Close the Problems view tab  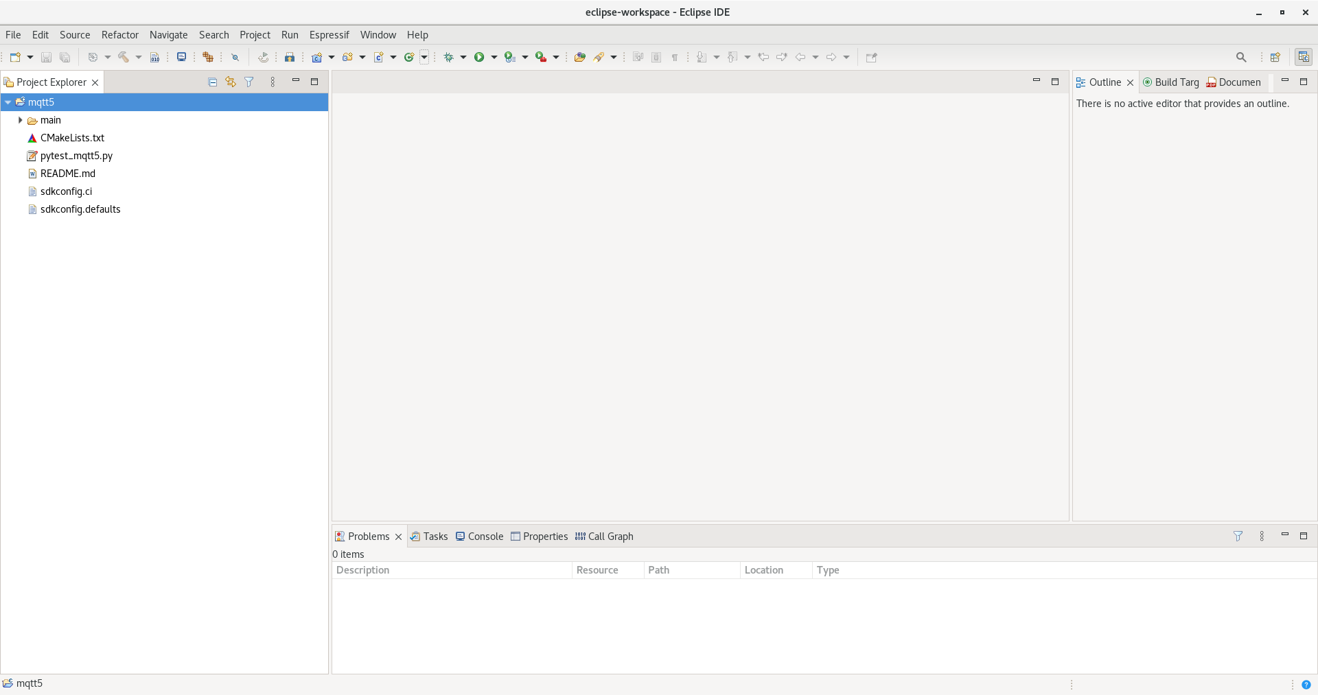point(398,537)
